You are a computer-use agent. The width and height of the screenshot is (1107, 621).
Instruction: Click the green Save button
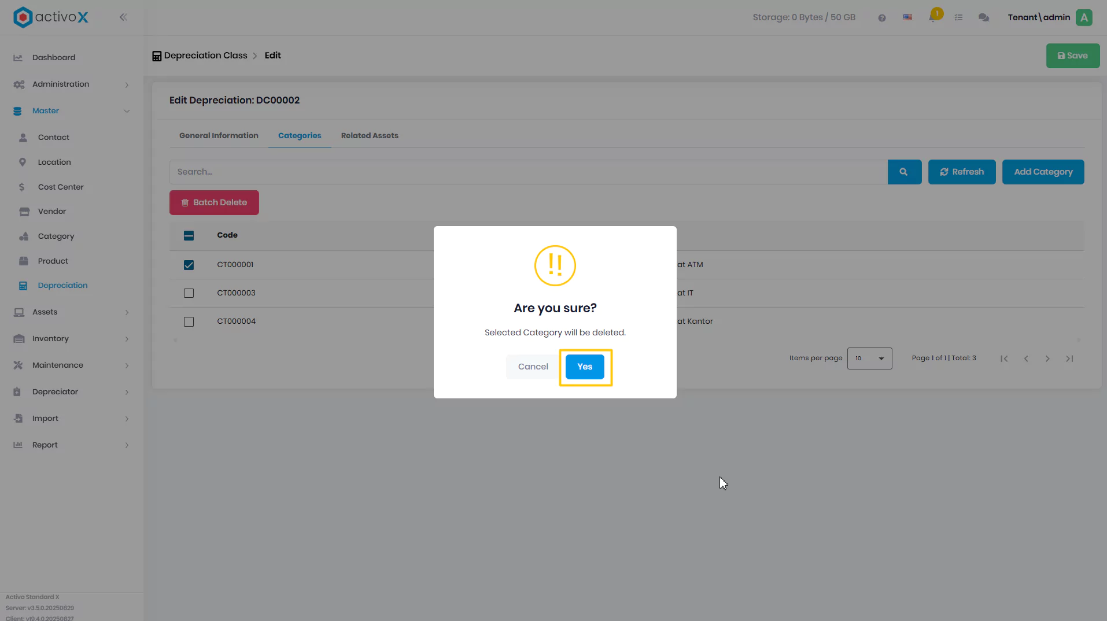point(1072,56)
